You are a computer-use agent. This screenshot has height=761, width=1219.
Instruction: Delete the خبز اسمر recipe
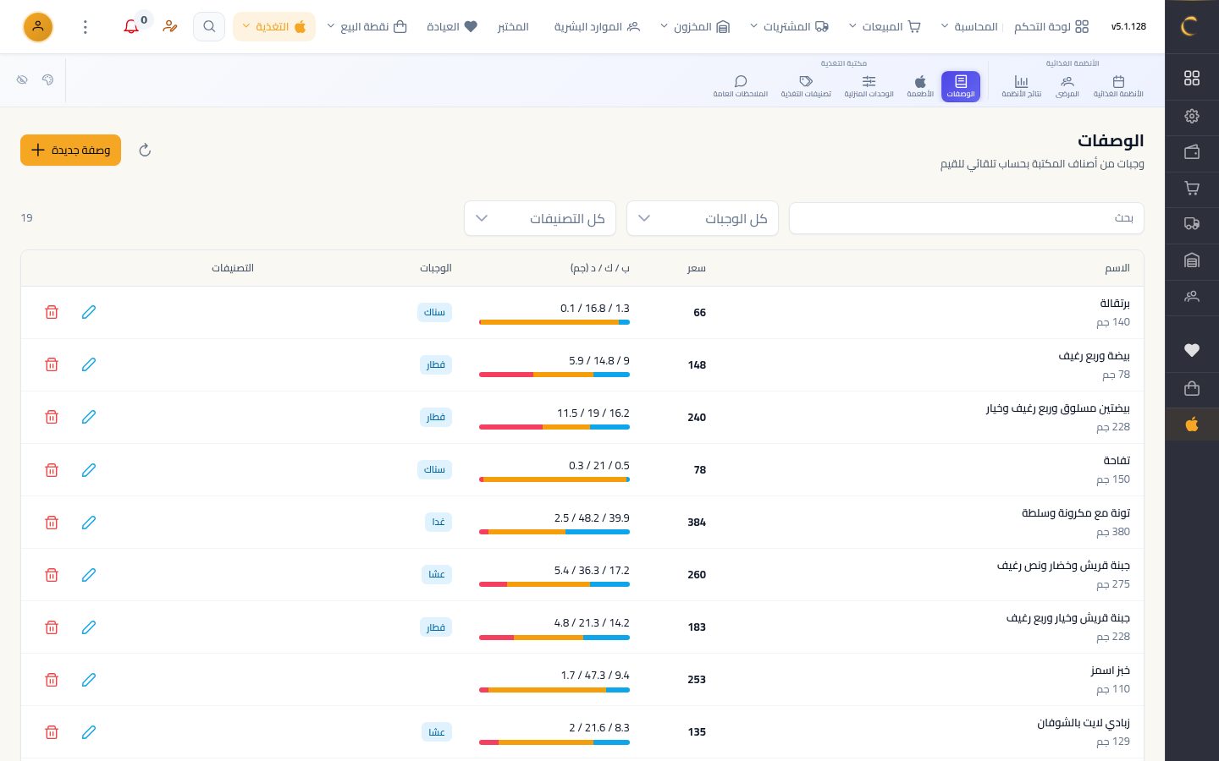pyautogui.click(x=52, y=679)
